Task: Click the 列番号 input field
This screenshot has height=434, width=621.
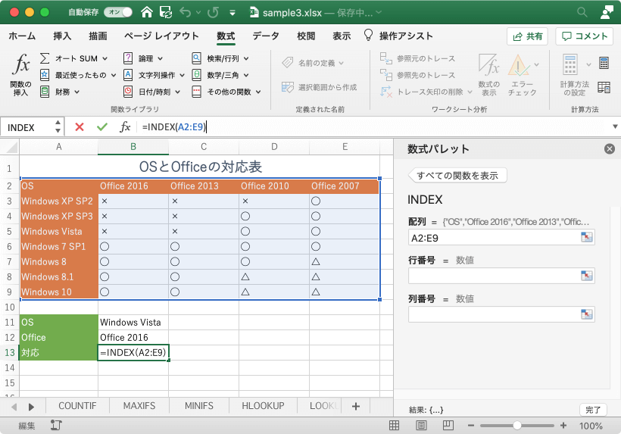Action: 501,314
